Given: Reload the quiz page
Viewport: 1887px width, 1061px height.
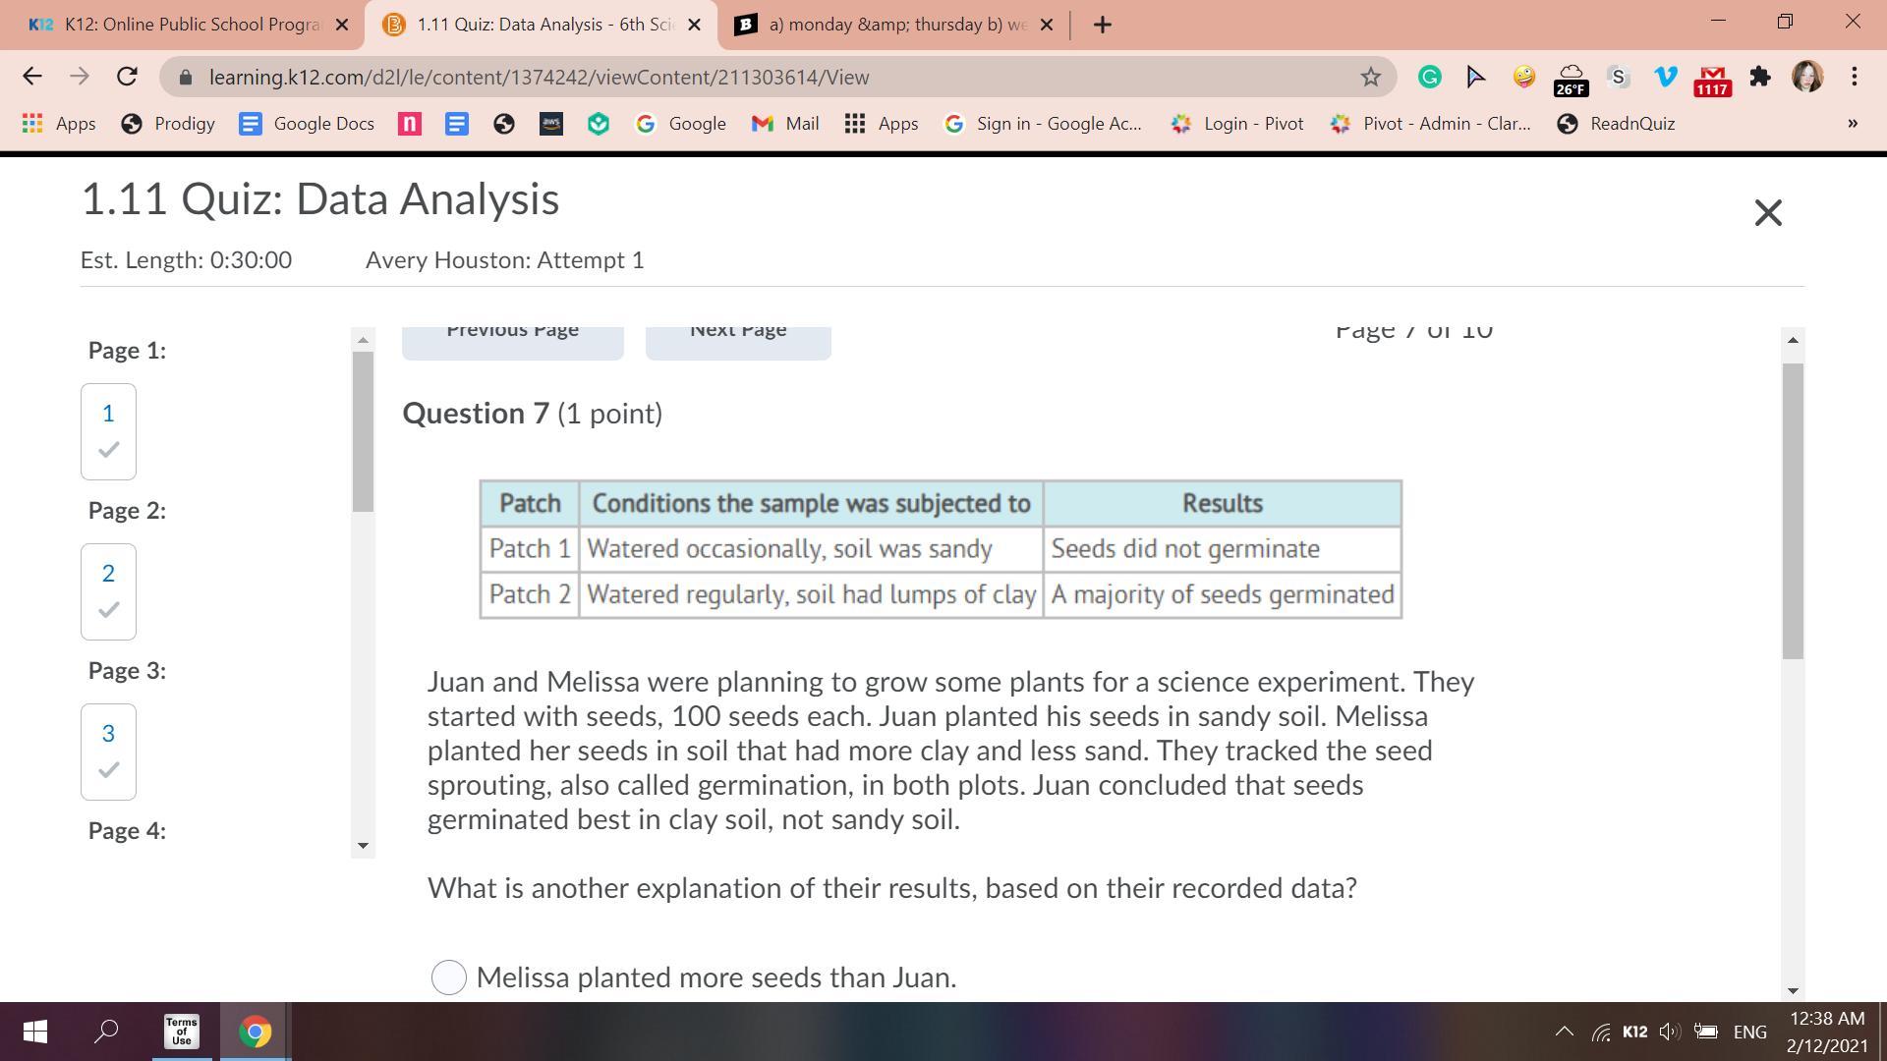Looking at the screenshot, I should click(x=127, y=77).
